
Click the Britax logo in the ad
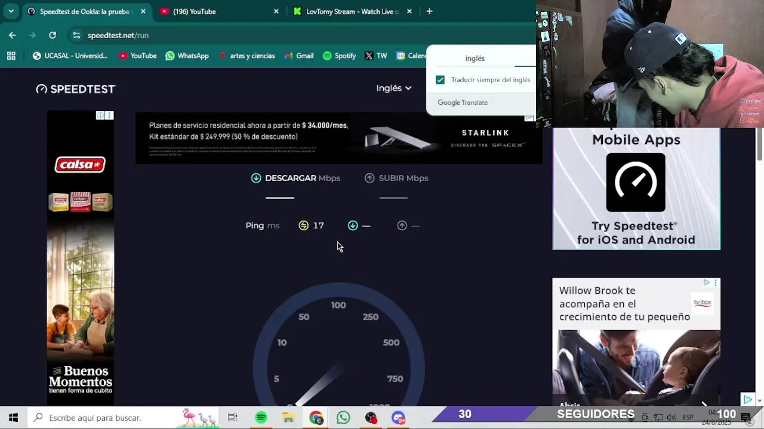coord(703,303)
